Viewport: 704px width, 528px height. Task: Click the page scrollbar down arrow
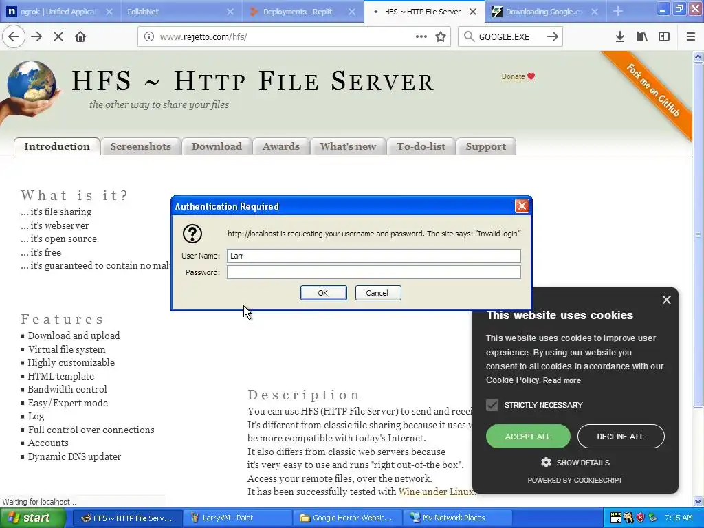(x=698, y=501)
